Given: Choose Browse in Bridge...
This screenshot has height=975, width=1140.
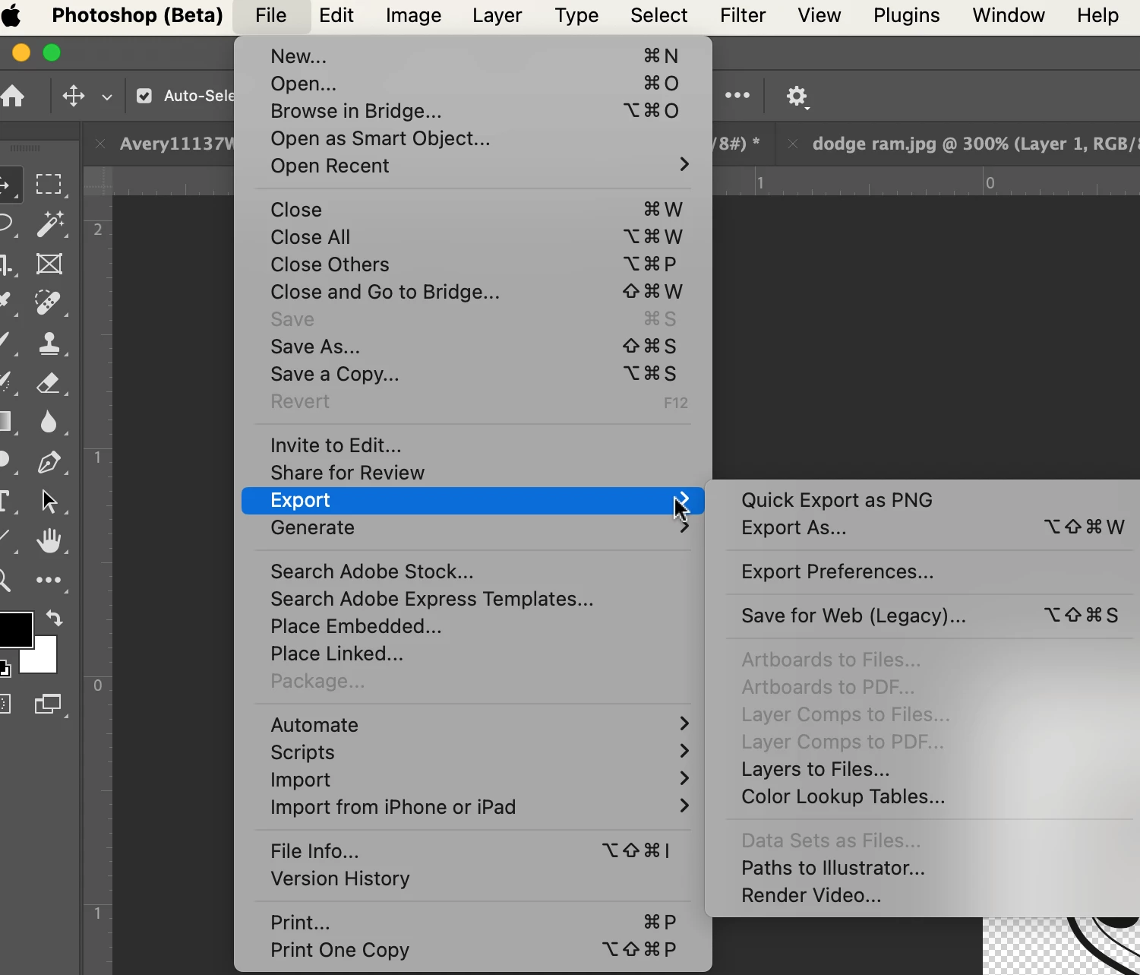Looking at the screenshot, I should (x=473, y=111).
